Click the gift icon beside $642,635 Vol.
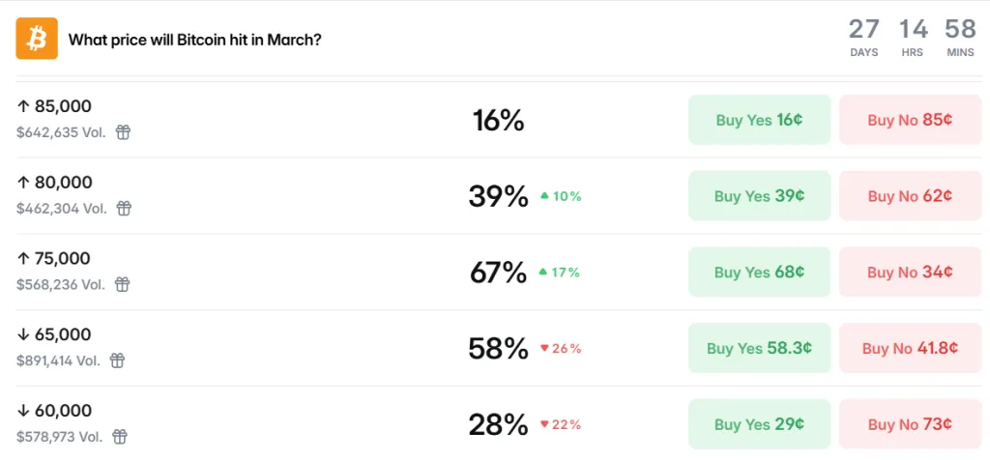 click(x=123, y=132)
